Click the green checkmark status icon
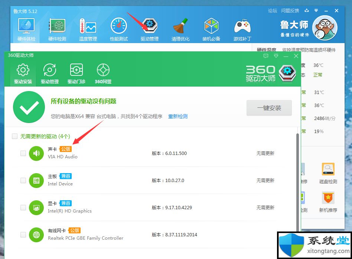The image size is (352, 259). coord(29,107)
